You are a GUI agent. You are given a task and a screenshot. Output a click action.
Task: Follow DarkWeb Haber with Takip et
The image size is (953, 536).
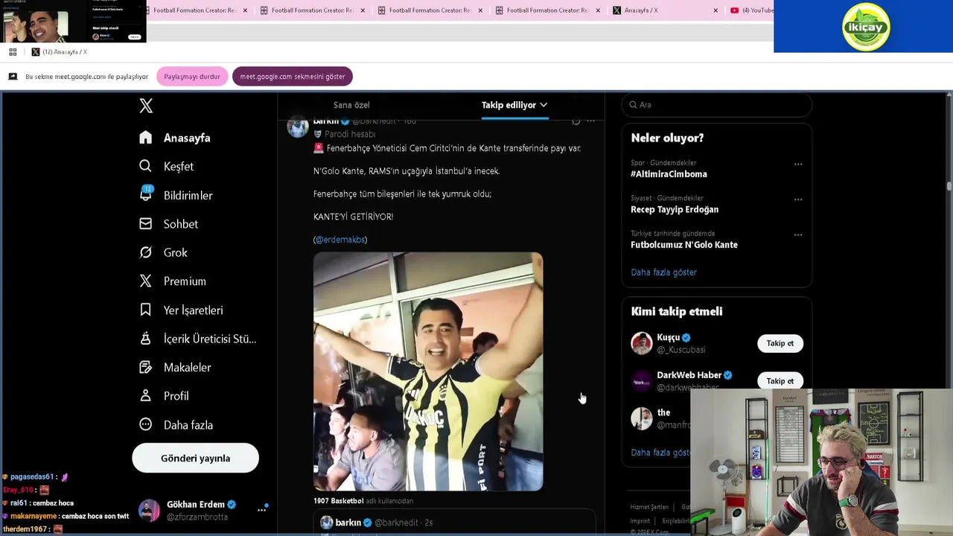(x=780, y=381)
